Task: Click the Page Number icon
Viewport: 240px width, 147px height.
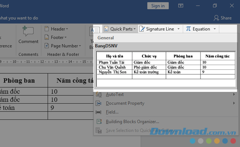Action: pyautogui.click(x=47, y=46)
